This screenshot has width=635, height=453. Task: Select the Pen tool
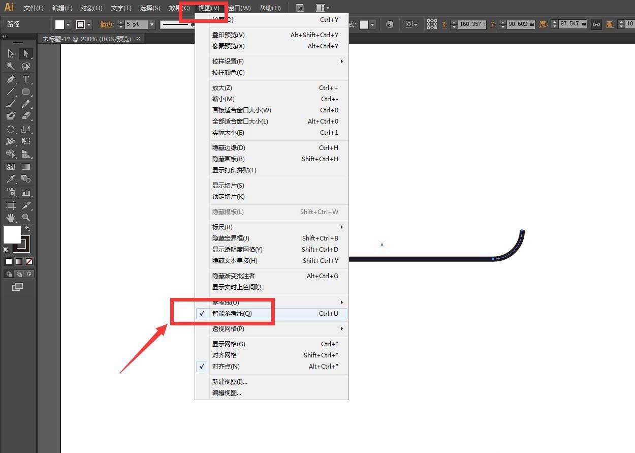point(10,79)
